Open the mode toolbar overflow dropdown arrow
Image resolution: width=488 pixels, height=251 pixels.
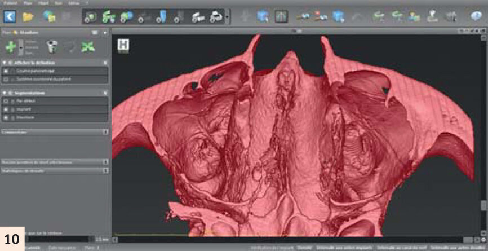coord(228,16)
